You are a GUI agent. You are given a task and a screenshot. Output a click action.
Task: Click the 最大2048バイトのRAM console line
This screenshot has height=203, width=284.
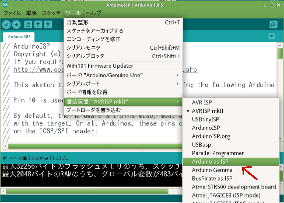(92, 174)
